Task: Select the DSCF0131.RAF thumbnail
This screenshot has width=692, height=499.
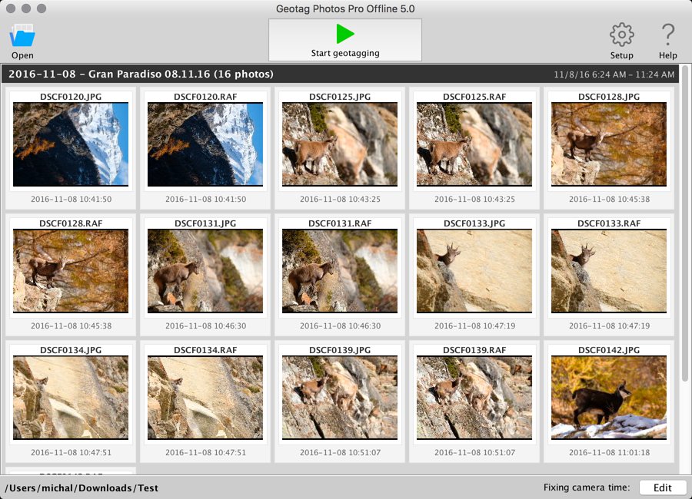Action: 340,271
